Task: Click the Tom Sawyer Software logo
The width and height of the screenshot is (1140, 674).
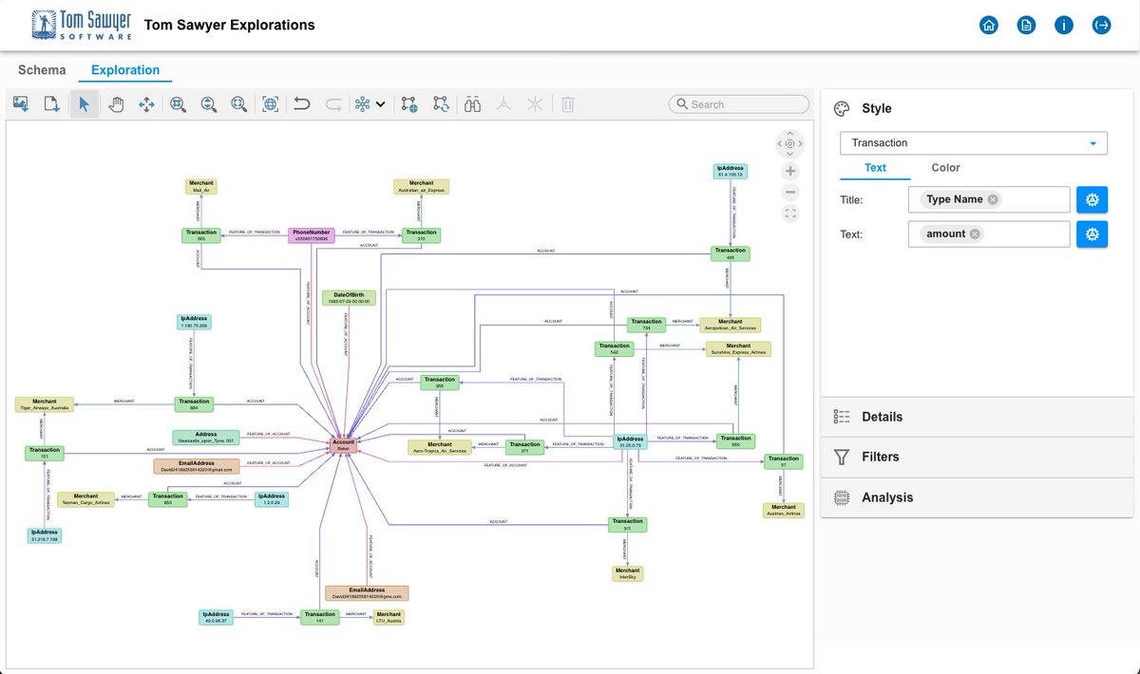Action: (81, 25)
